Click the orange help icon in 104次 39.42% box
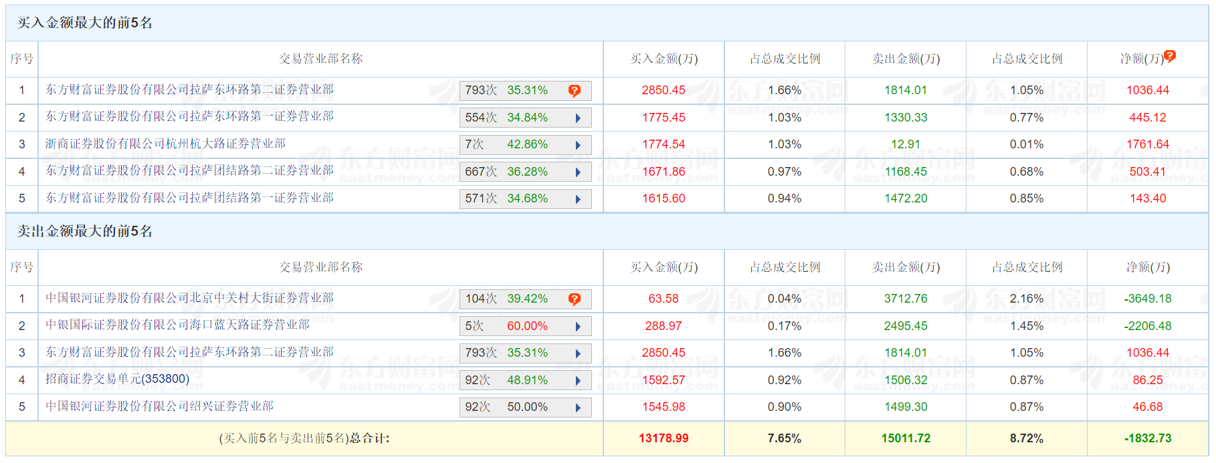The height and width of the screenshot is (463, 1216). [x=574, y=299]
